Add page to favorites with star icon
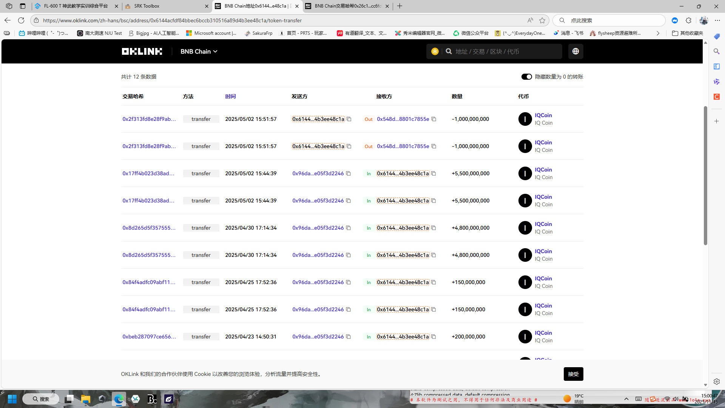The height and width of the screenshot is (408, 725). tap(542, 20)
